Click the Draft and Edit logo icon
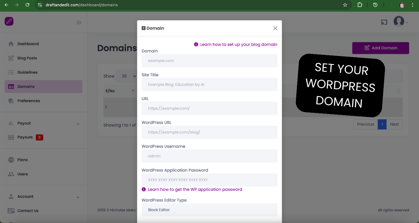419x223 pixels. 9,21
